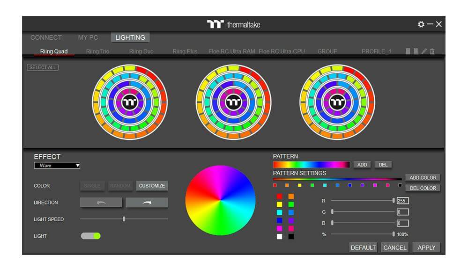
Task: Choose the SINGLE color mode
Action: point(92,186)
